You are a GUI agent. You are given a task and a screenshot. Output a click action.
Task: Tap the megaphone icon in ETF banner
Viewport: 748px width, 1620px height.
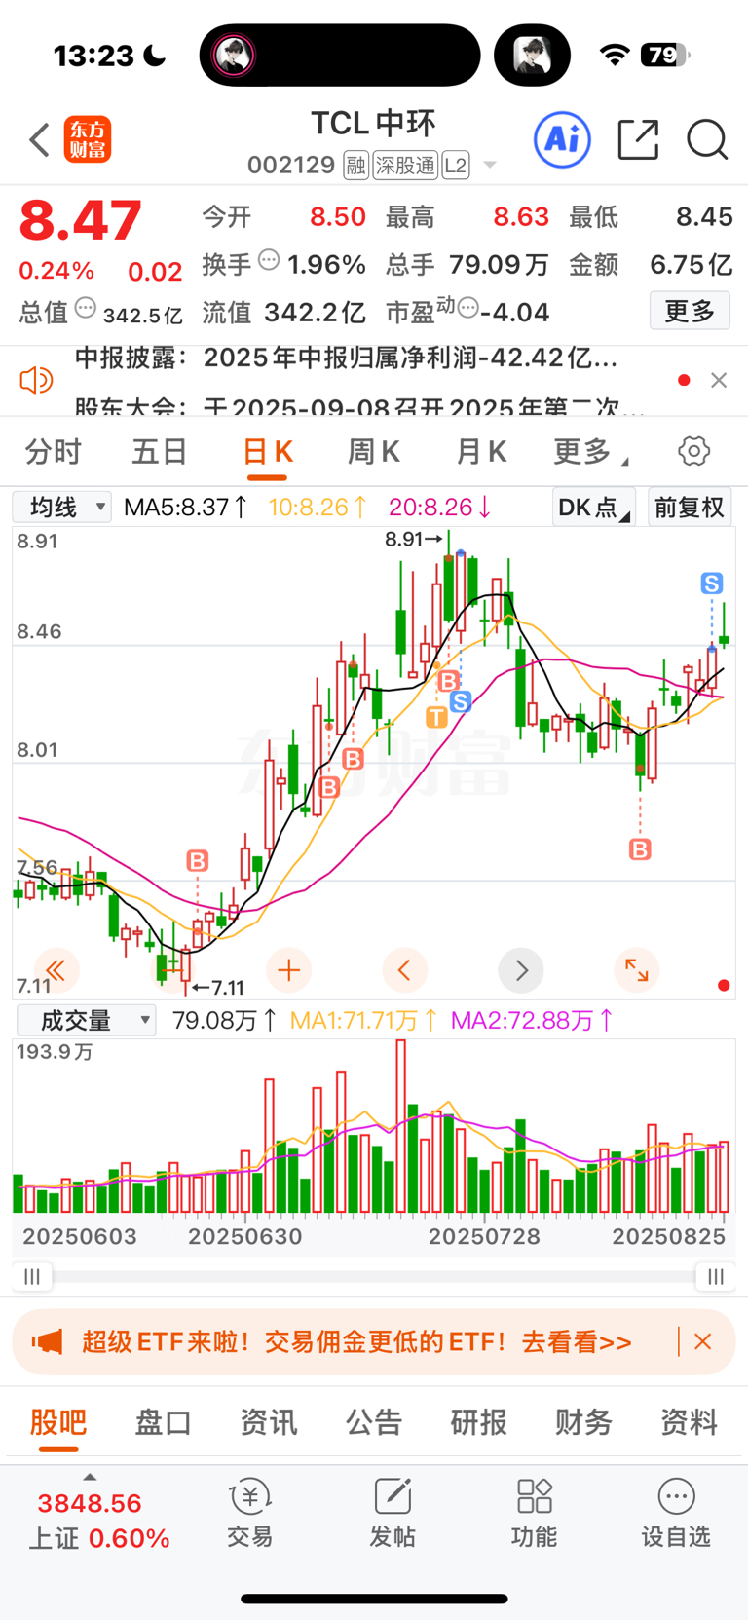(48, 1342)
